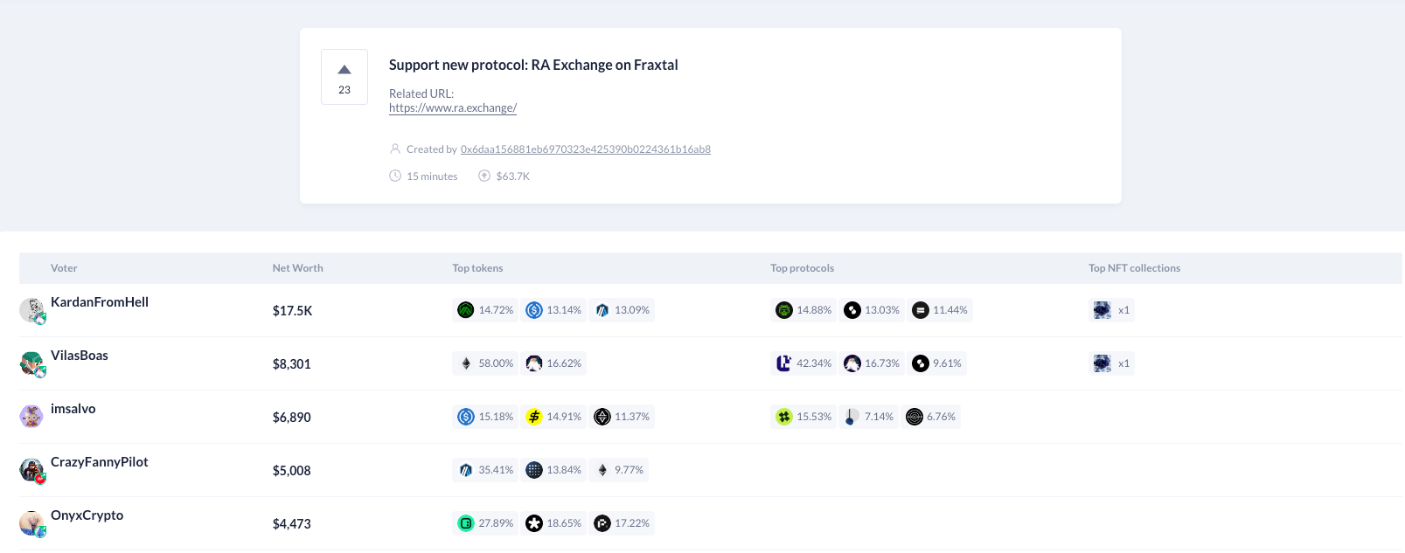The image size is (1405, 553).
Task: Click the USDC token chip showing 15.18%
Action: [x=485, y=417]
